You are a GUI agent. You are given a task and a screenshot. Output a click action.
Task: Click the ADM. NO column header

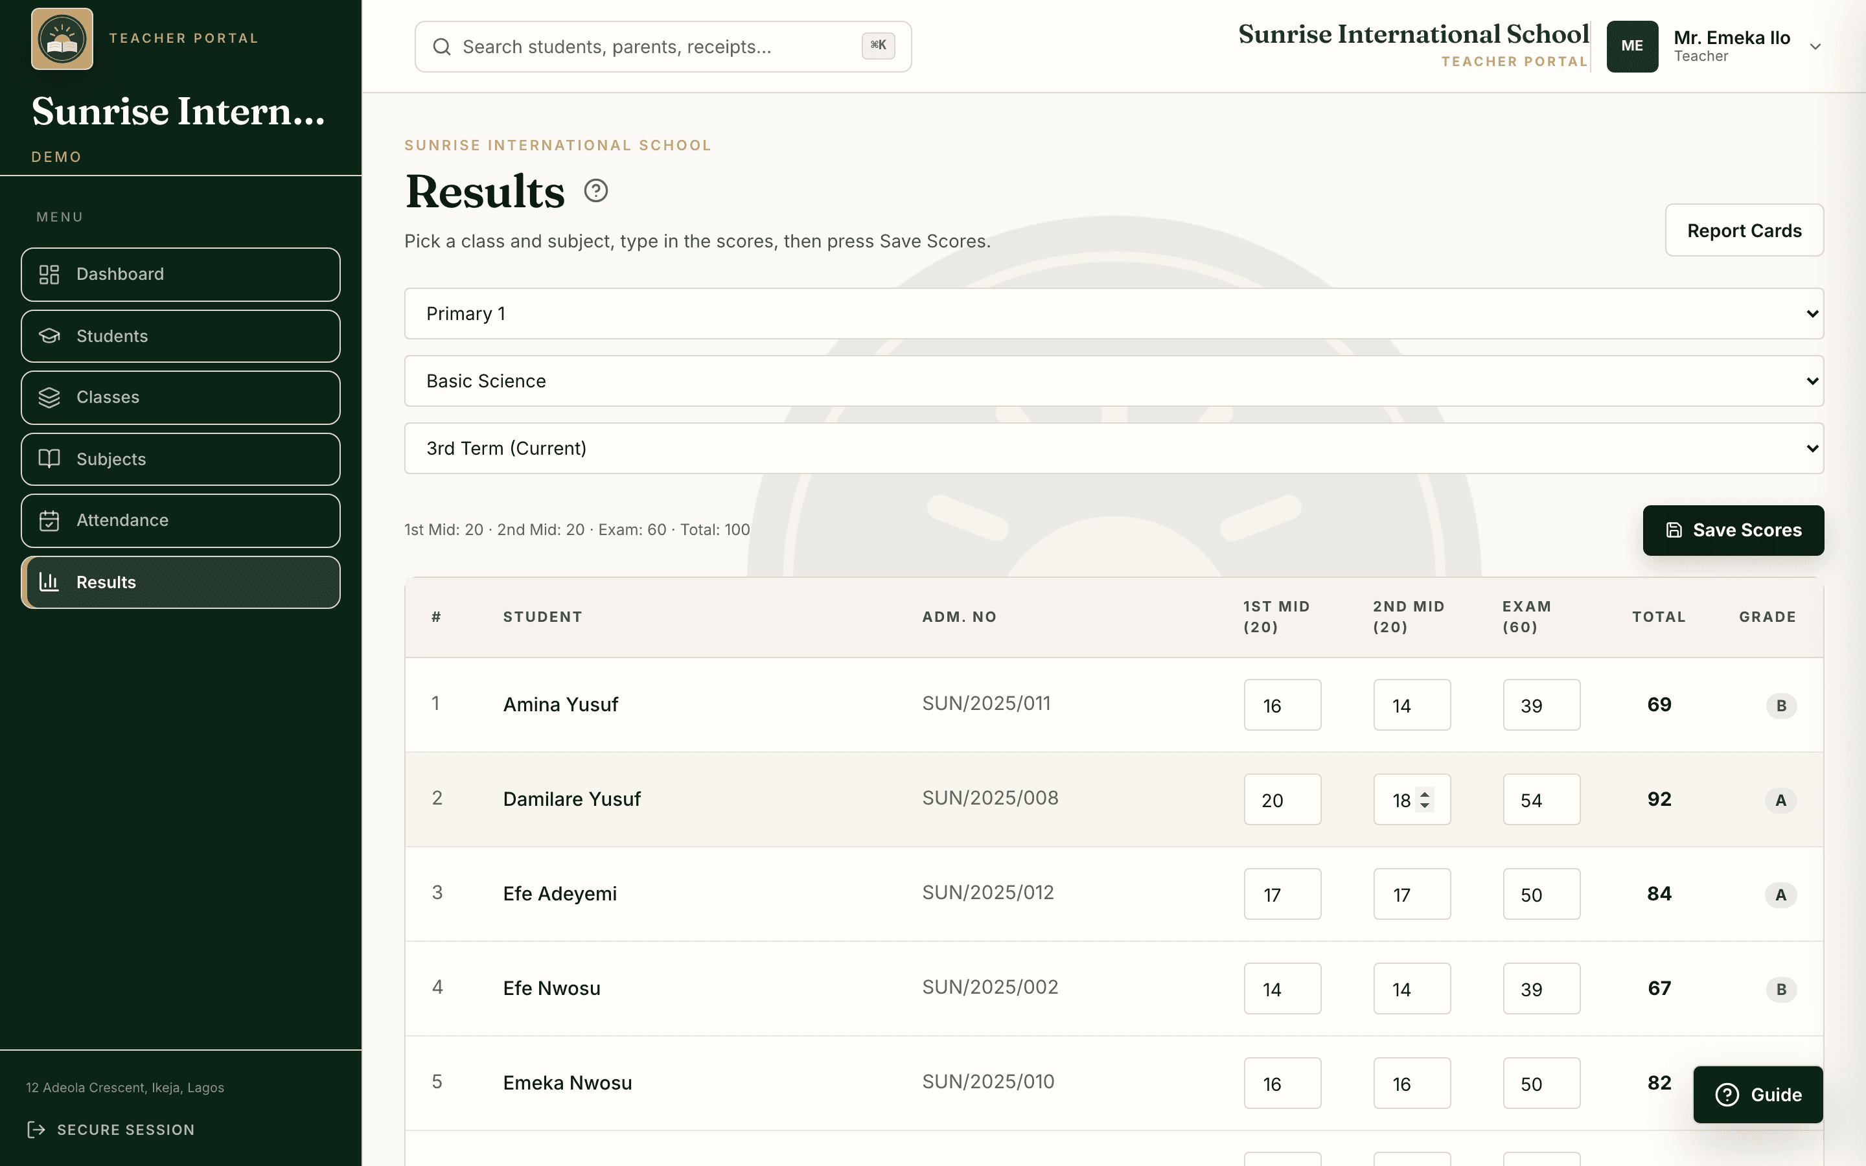coord(959,617)
